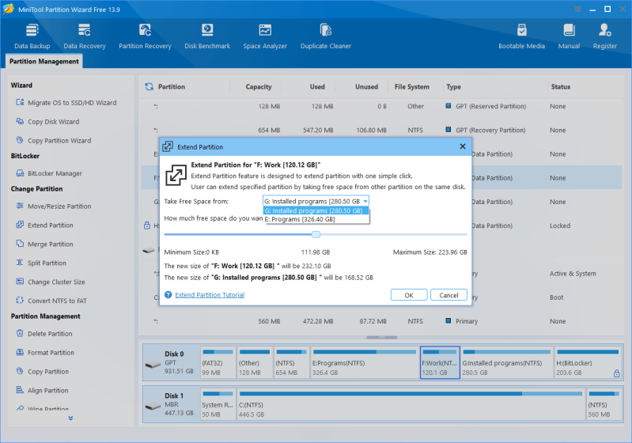This screenshot has height=443, width=632.
Task: Select the (Other) 128 MB block
Action: [255, 362]
